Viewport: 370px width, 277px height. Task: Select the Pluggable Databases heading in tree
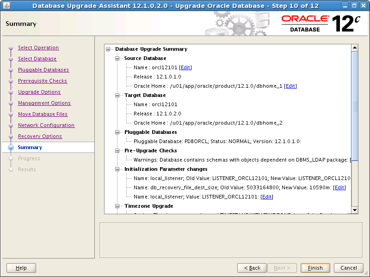point(151,132)
